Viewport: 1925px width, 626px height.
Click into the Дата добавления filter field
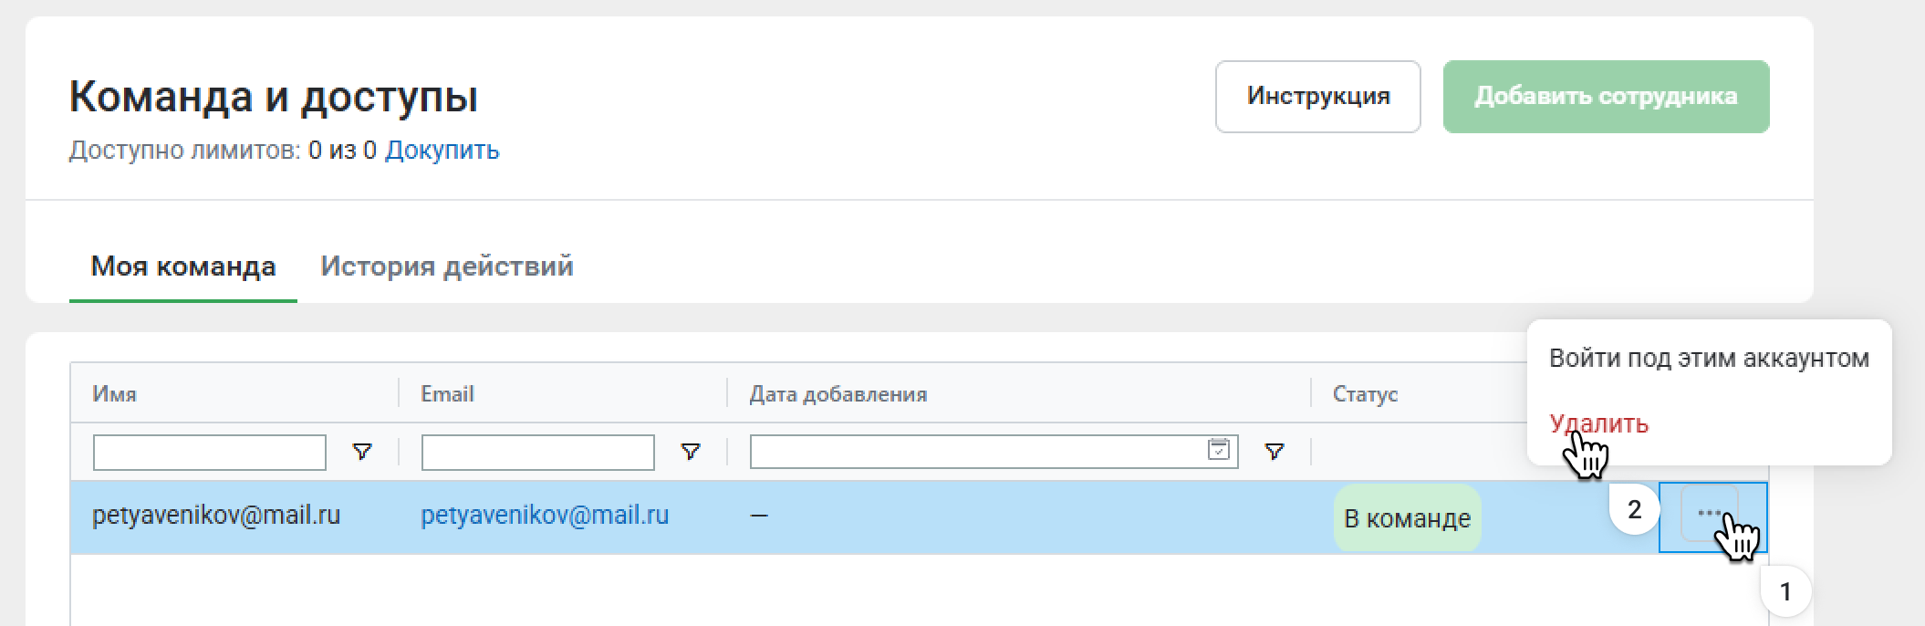976,453
